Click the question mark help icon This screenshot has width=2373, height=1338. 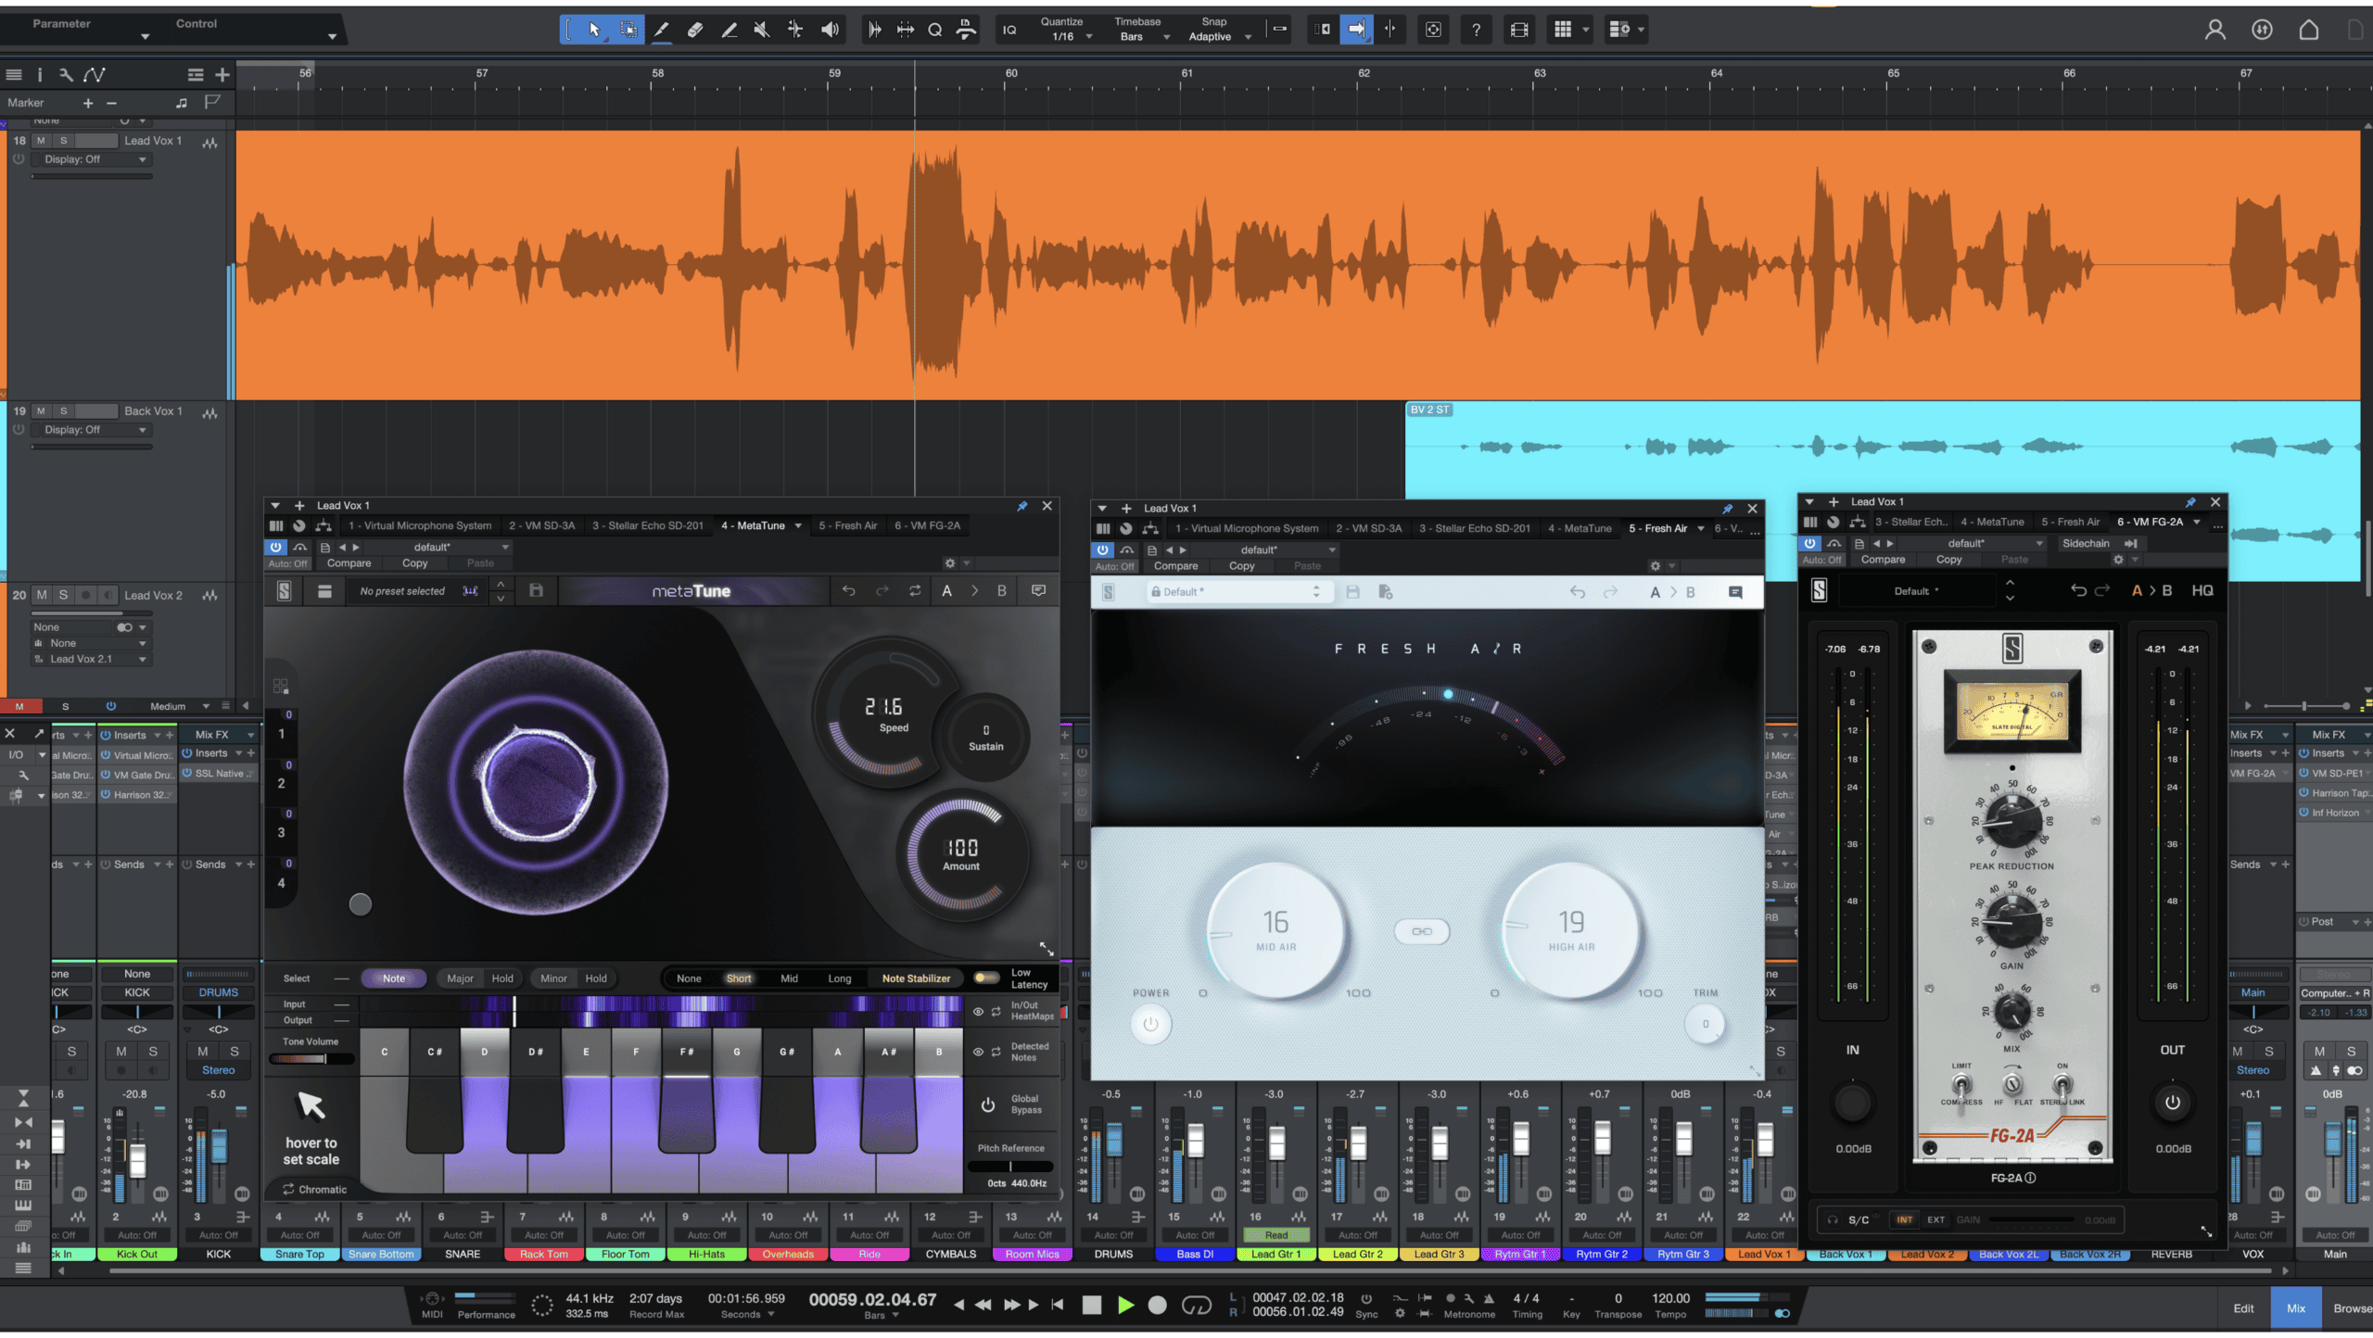tap(1476, 30)
